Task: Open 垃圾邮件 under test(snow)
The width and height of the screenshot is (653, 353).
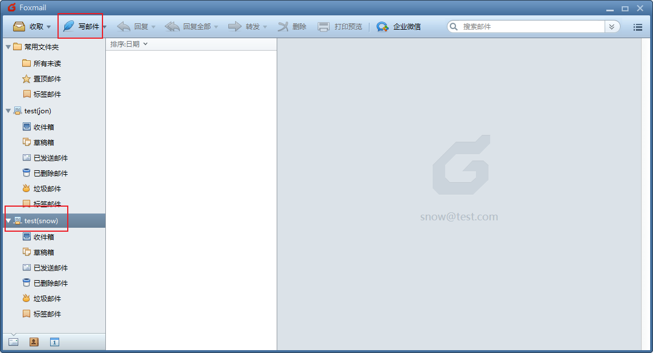Action: 47,298
